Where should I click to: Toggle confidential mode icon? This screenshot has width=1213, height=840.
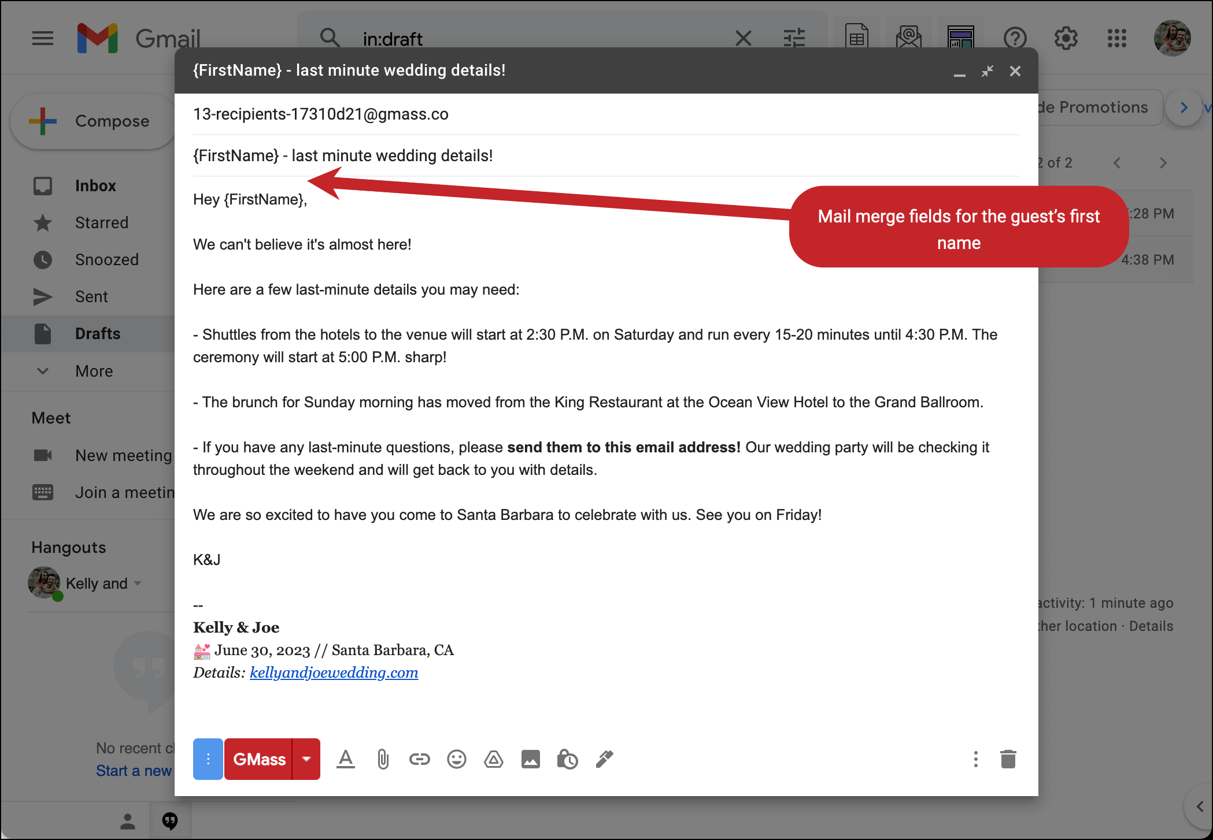568,759
